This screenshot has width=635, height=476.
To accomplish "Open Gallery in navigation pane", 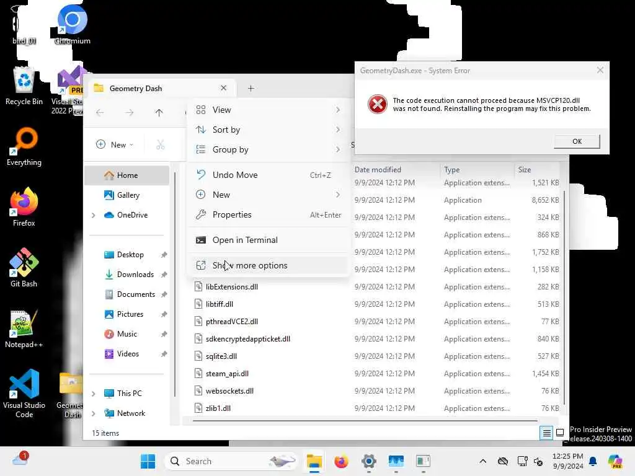I will tap(127, 195).
